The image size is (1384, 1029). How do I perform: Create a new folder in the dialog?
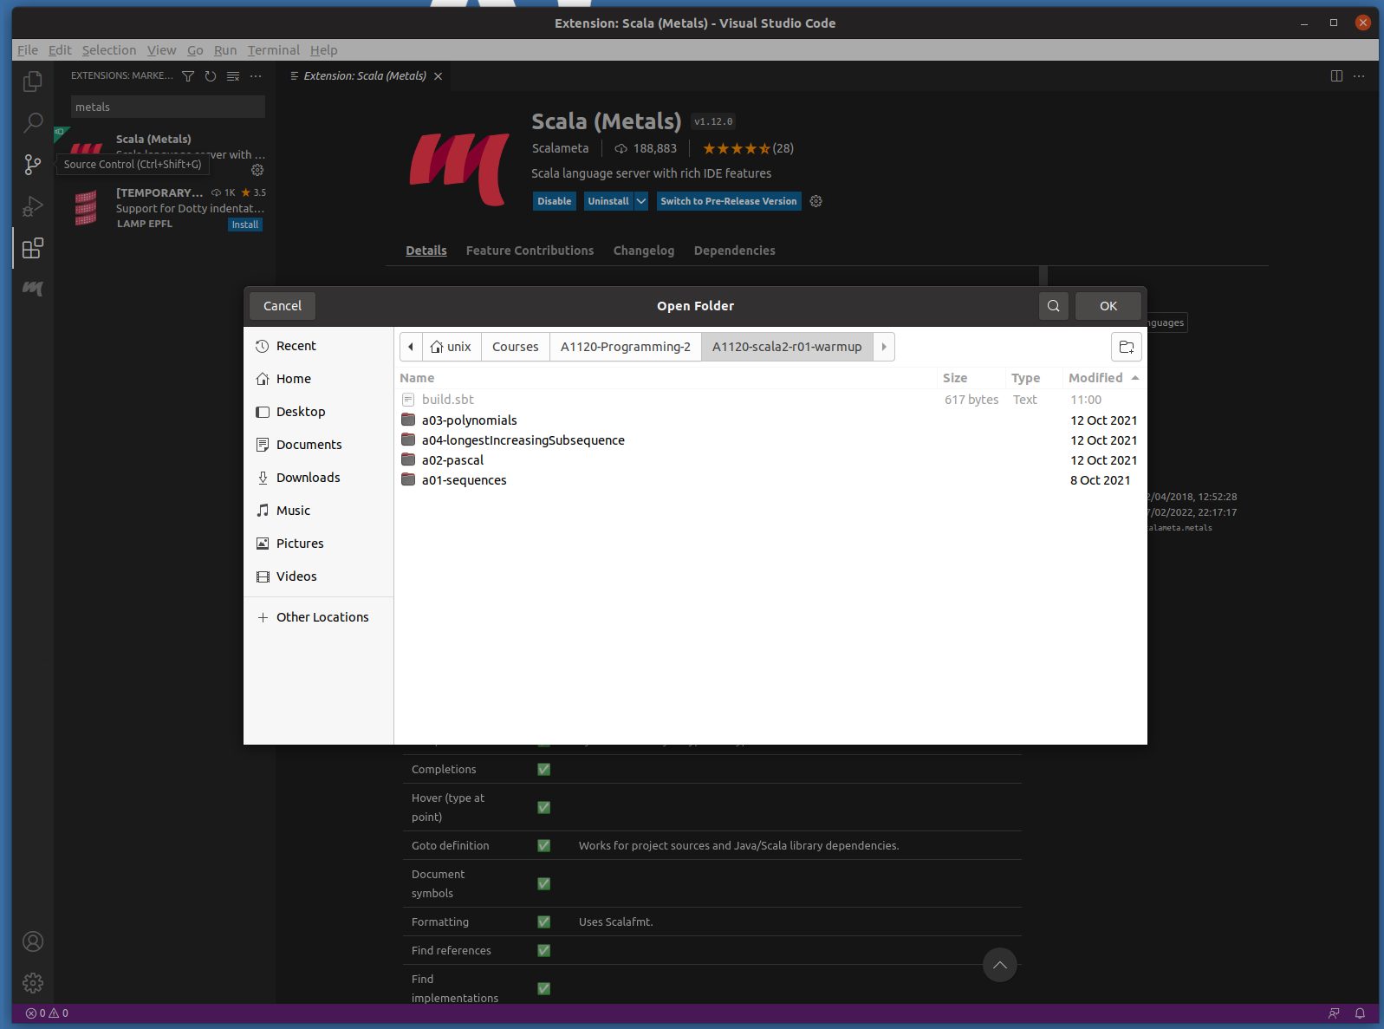click(1126, 347)
